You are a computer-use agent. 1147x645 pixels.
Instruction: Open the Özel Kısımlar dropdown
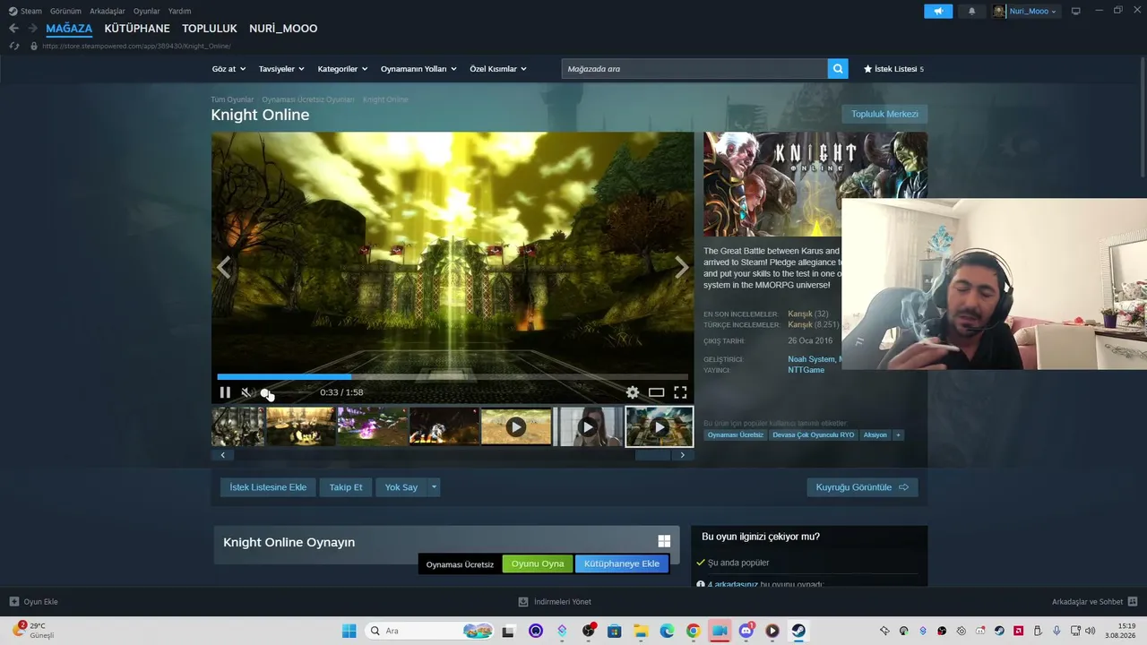[498, 69]
